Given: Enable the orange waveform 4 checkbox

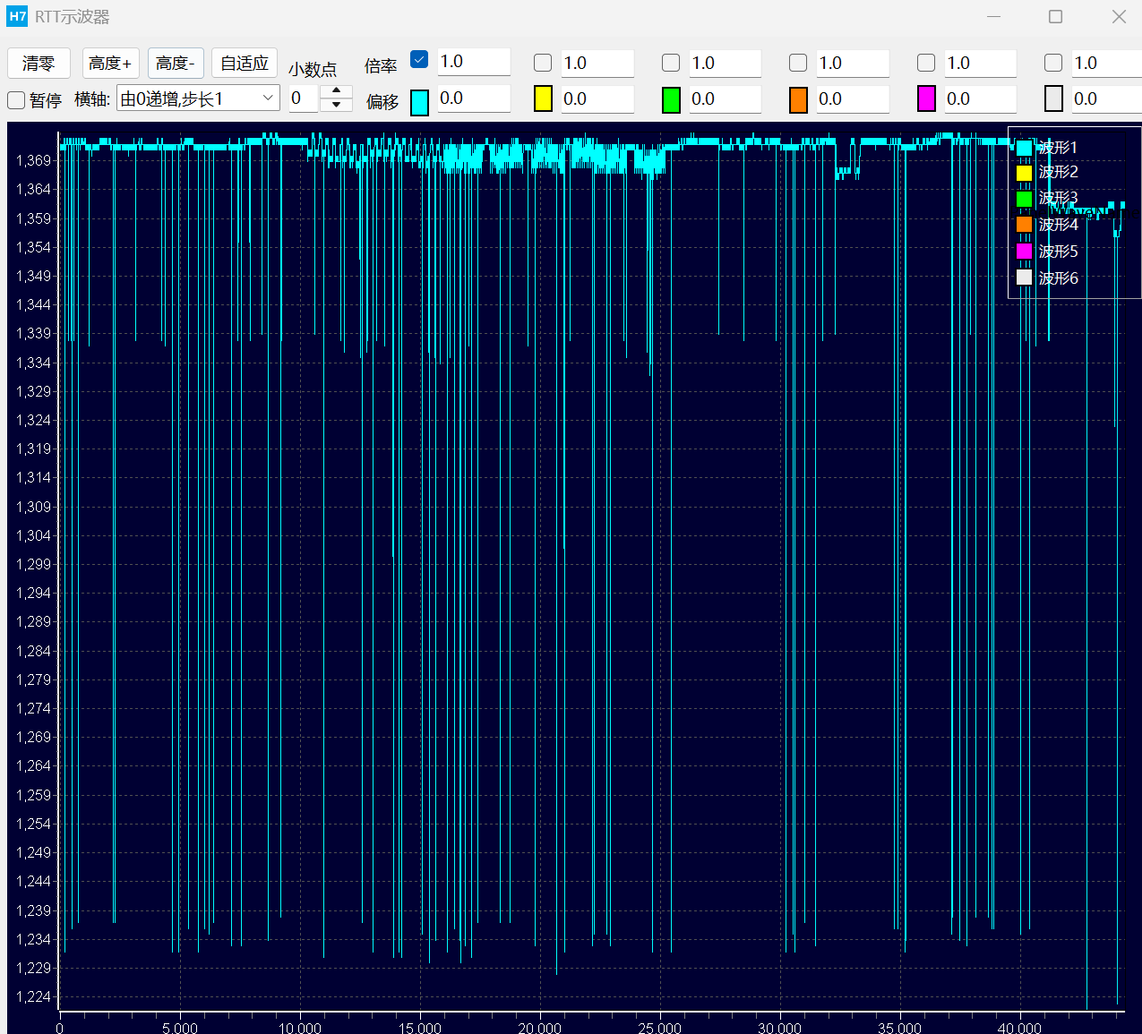Looking at the screenshot, I should pos(798,63).
